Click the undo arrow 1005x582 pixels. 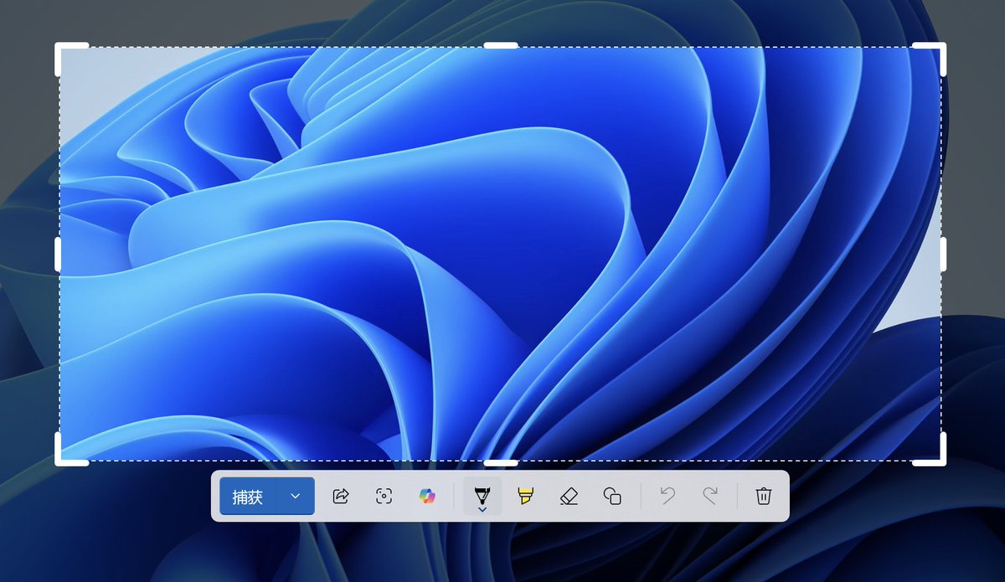[x=667, y=497]
